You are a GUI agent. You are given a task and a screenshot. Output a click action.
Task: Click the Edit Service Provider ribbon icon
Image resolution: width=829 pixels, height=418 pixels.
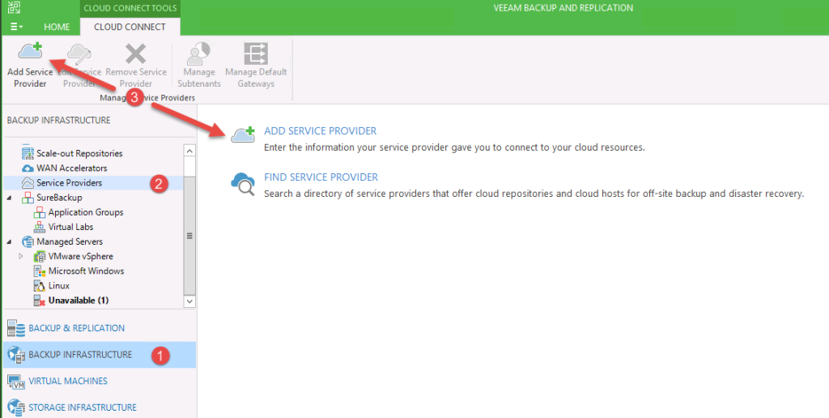pyautogui.click(x=79, y=53)
